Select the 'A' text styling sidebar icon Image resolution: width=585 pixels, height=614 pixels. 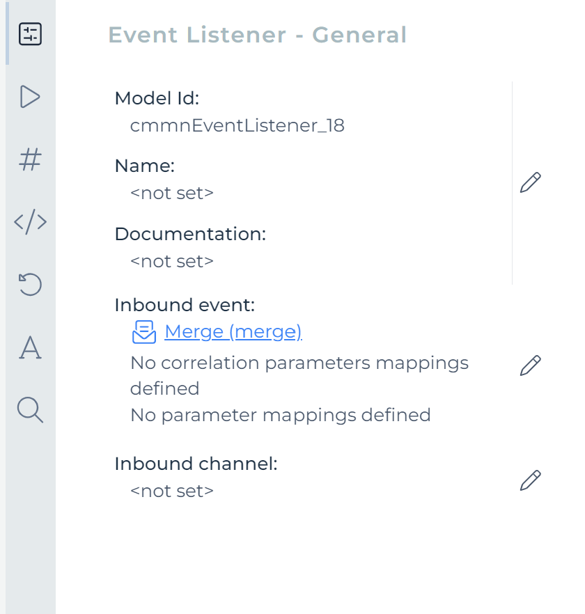(30, 347)
